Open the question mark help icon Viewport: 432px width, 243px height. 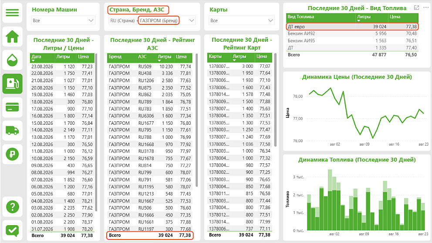pyautogui.click(x=12, y=207)
